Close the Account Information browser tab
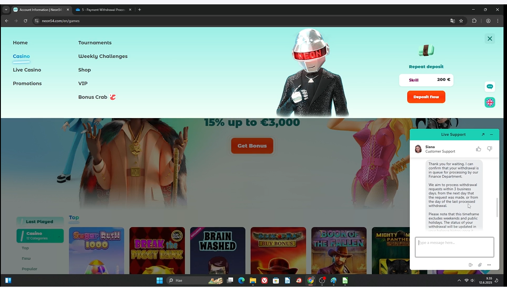This screenshot has height=288, width=507. point(68,10)
